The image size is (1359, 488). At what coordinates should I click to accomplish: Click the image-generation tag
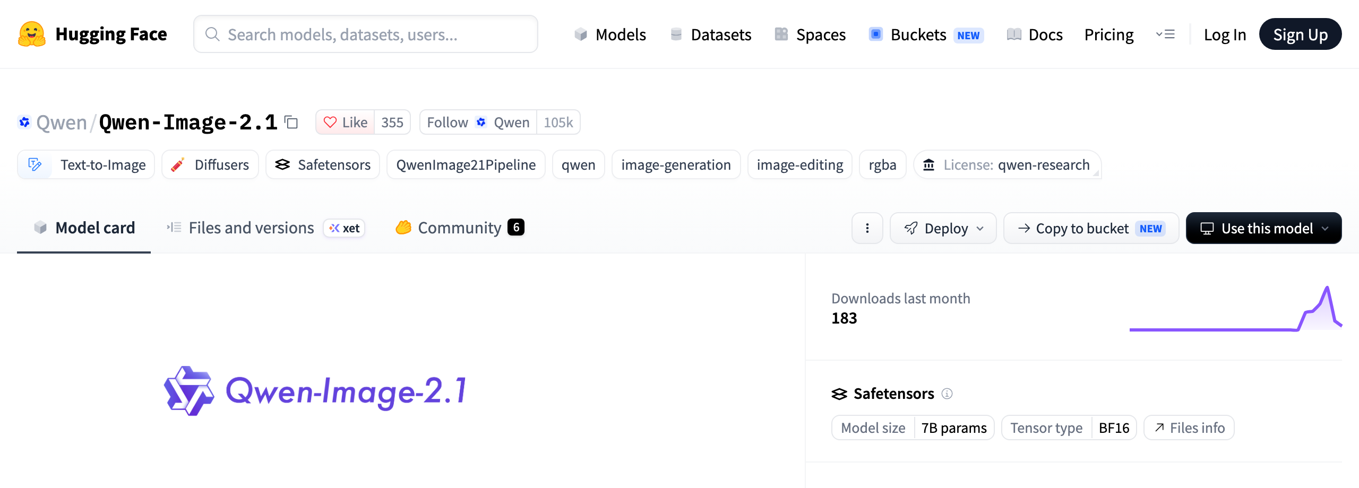click(676, 165)
